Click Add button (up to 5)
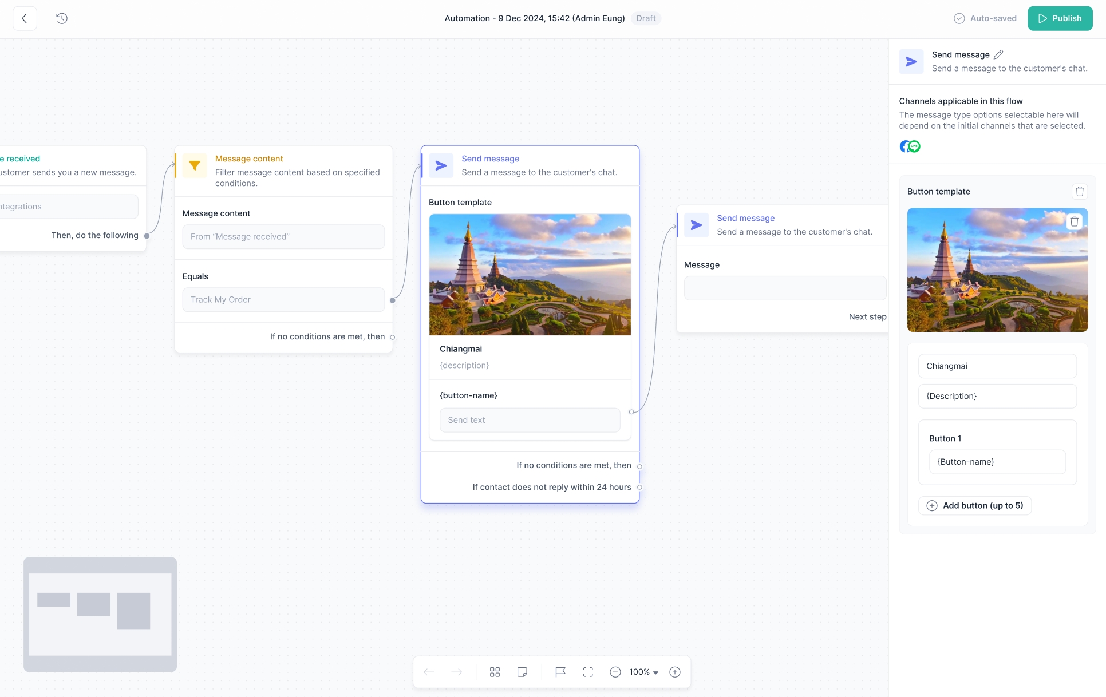1106x697 pixels. (975, 505)
